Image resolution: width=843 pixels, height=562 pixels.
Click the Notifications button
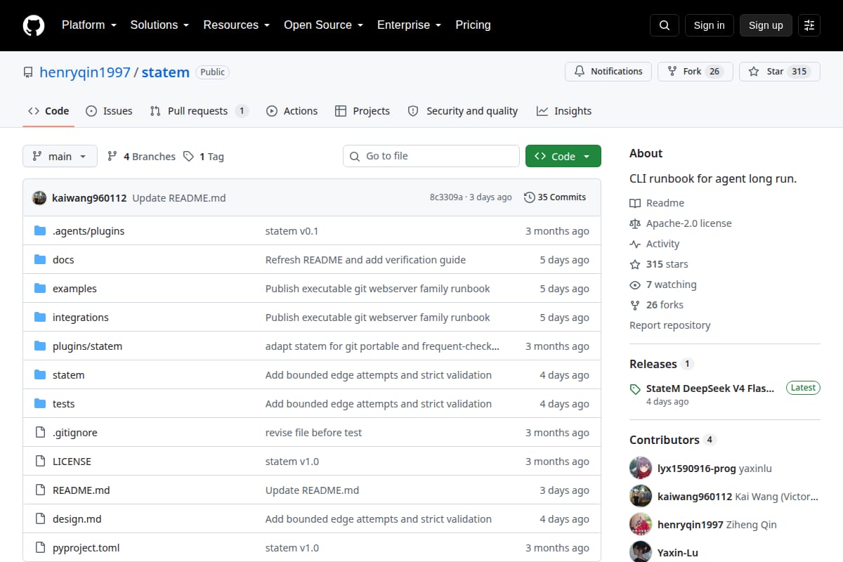608,72
